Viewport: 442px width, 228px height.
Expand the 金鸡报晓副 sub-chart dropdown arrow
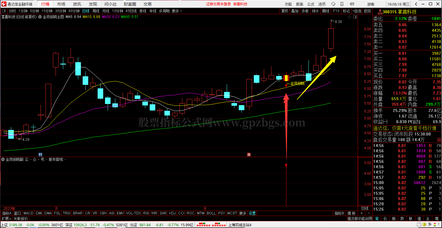pyautogui.click(x=3, y=159)
